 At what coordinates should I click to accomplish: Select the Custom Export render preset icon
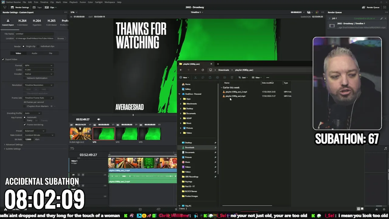(x=8, y=21)
